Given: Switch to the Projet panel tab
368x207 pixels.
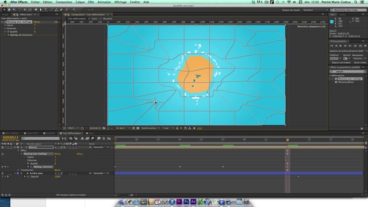Looking at the screenshot, I should tap(5, 14).
